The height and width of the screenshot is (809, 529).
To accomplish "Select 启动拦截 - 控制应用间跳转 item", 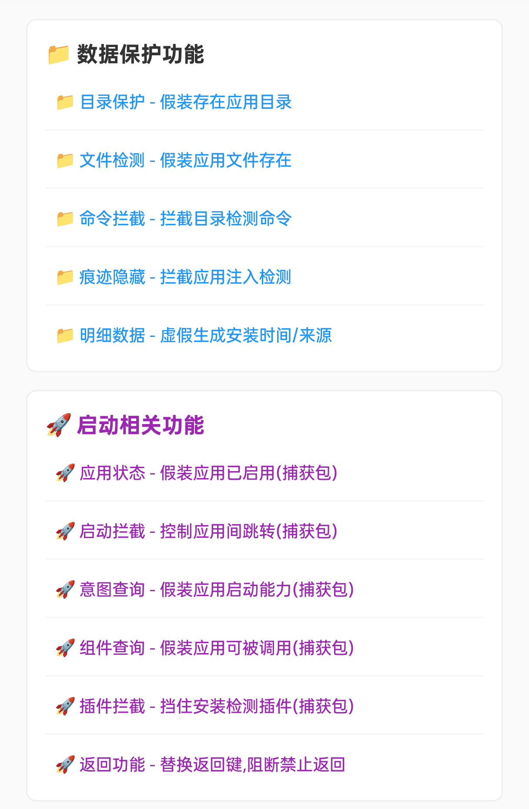I will [x=264, y=532].
